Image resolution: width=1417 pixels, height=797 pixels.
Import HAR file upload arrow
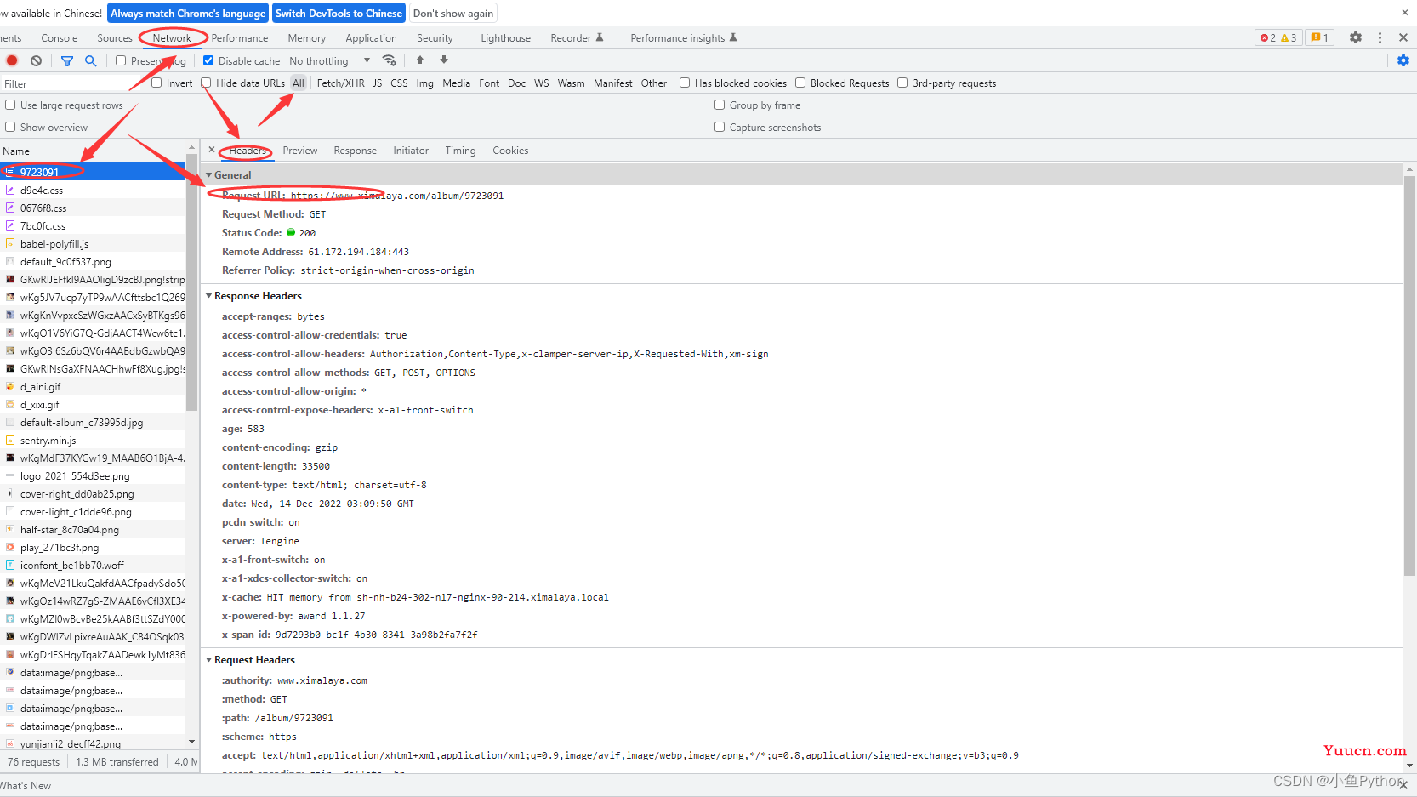point(420,60)
